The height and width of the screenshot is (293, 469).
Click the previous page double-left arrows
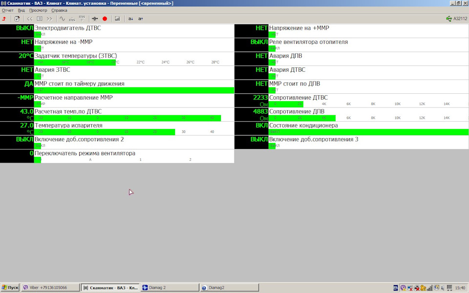(x=30, y=19)
